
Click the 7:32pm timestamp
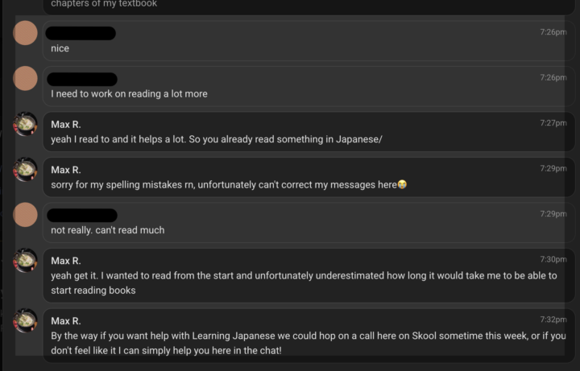coord(553,319)
